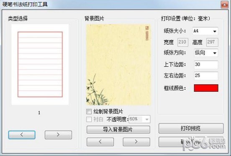
Task: Select the lined paper type preview
Action: point(40,65)
